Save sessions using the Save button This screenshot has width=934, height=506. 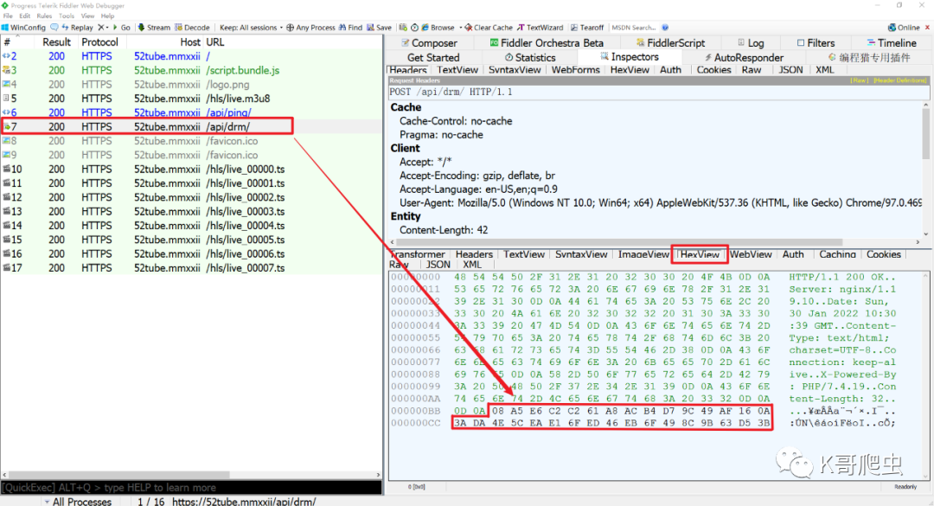(x=379, y=28)
